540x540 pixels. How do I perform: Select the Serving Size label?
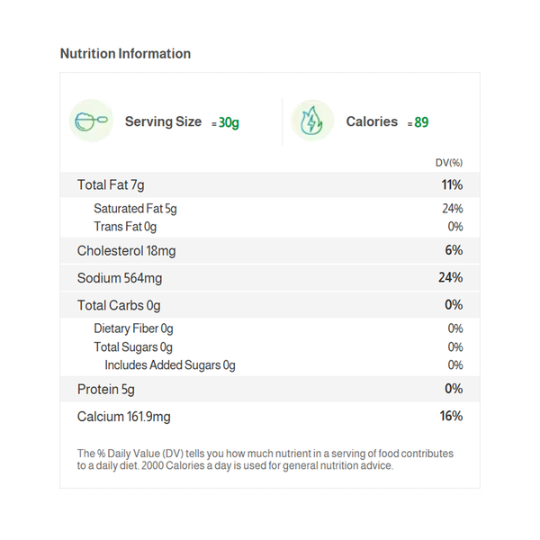tap(163, 121)
